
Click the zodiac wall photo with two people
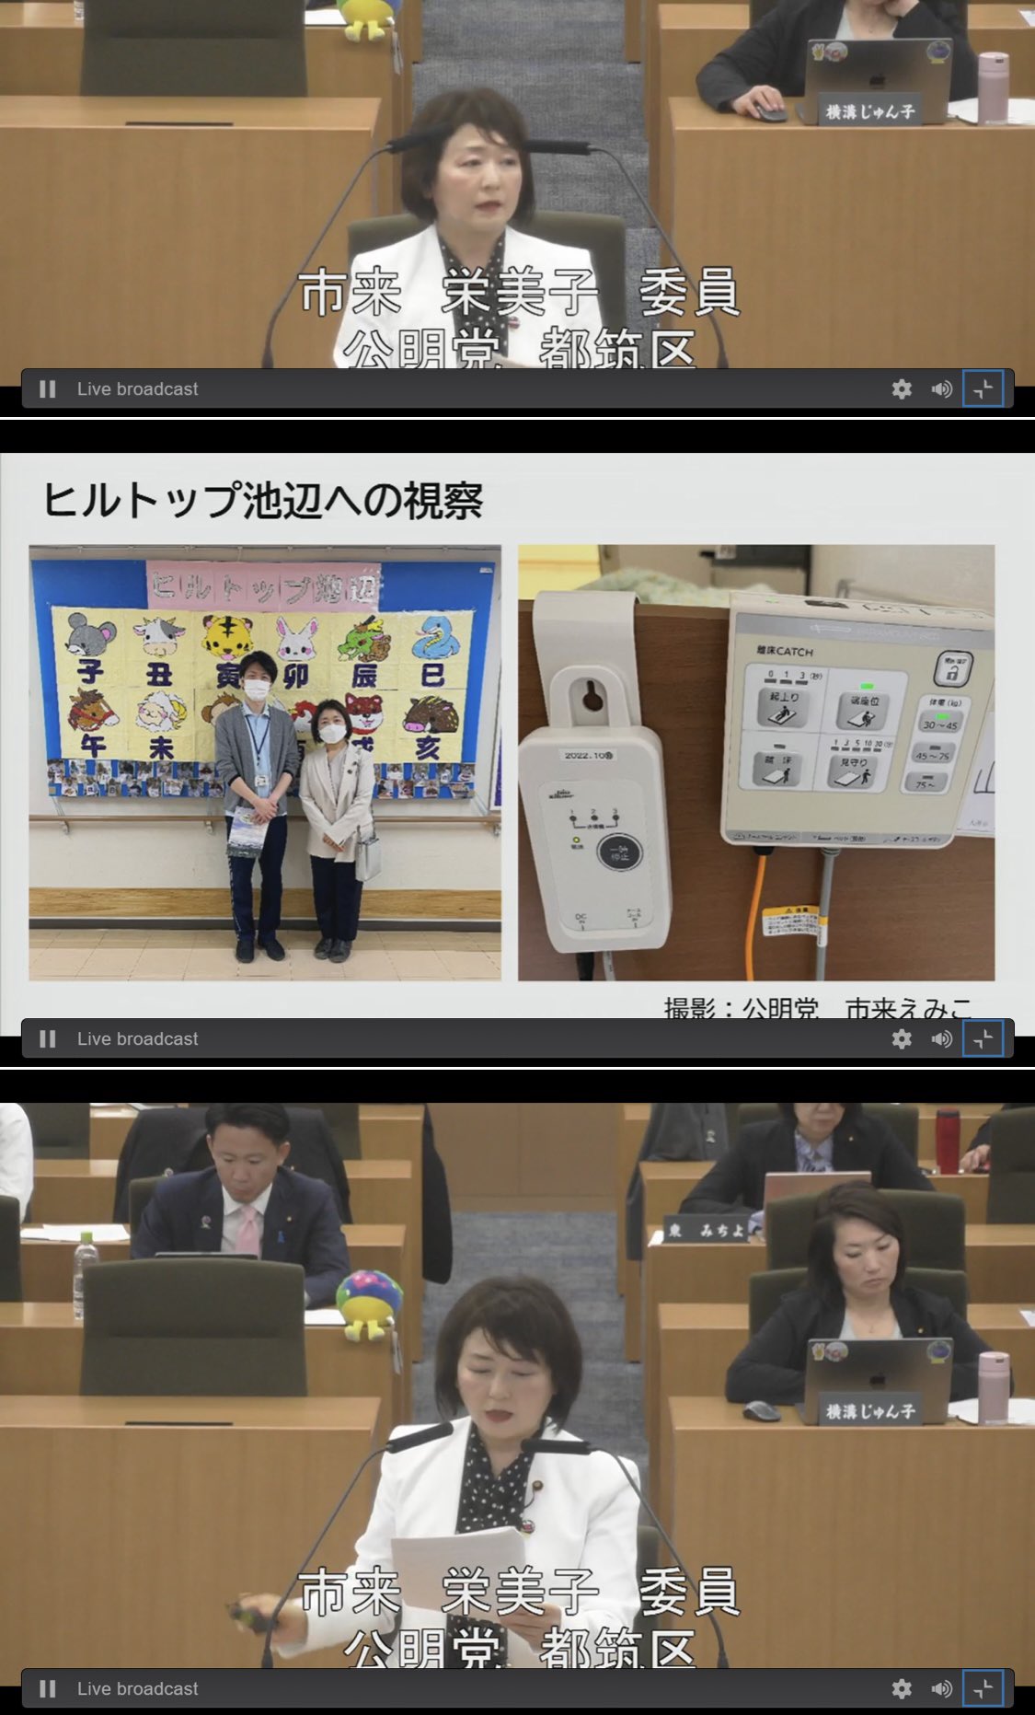(x=265, y=762)
